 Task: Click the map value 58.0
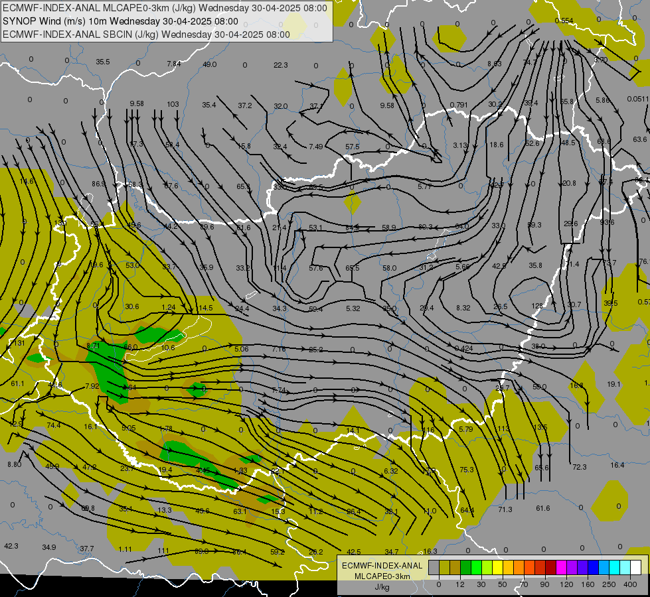[389, 268]
